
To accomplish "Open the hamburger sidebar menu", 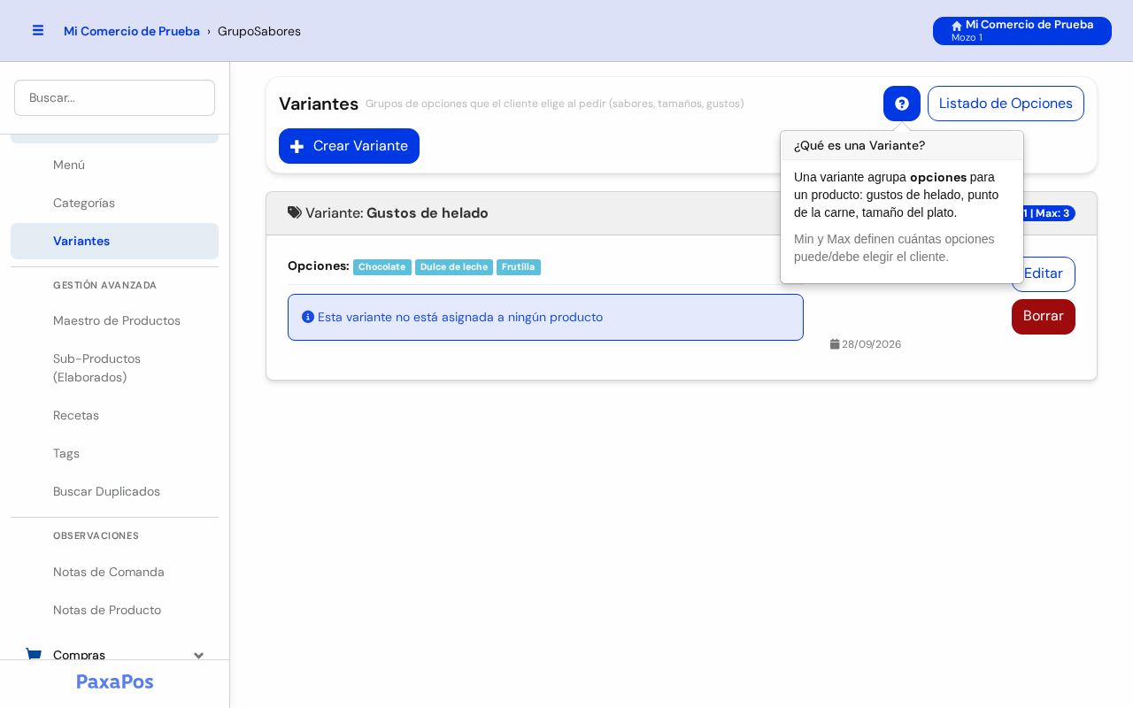I will coord(38,30).
